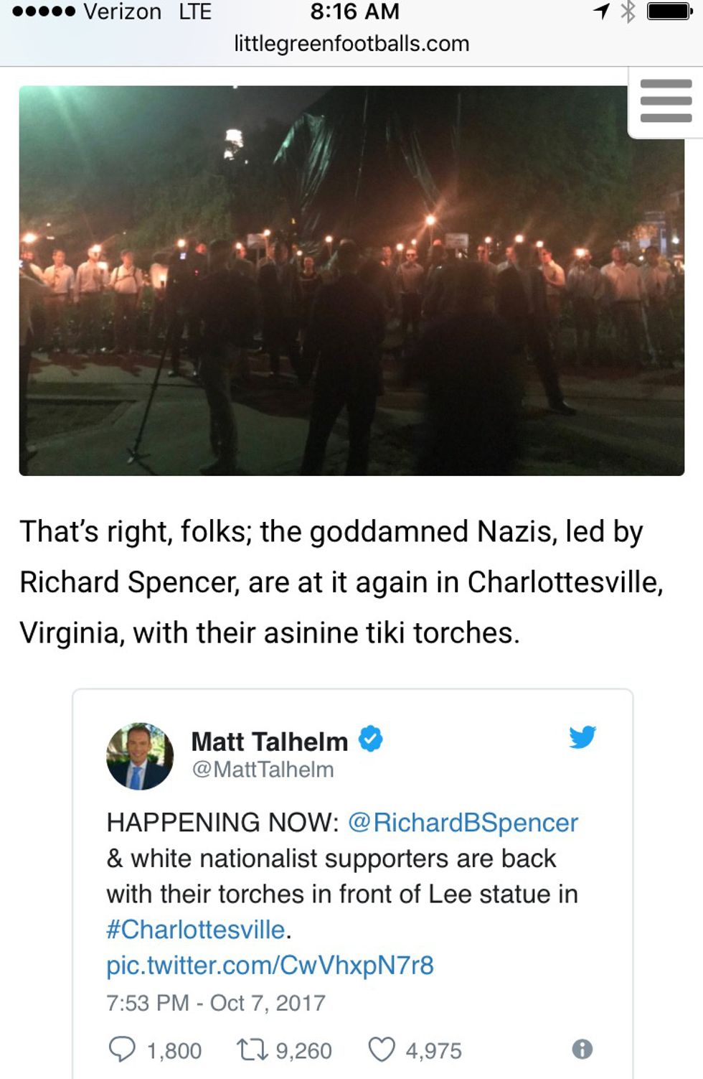Open the tweet info icon
This screenshot has width=703, height=1079.
(582, 1050)
